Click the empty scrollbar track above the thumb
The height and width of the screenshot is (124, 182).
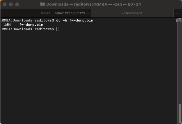(180, 63)
